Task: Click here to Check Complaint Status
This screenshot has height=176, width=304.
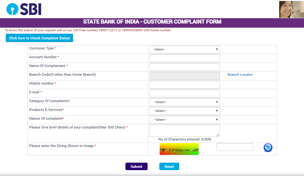Action: coord(39,38)
